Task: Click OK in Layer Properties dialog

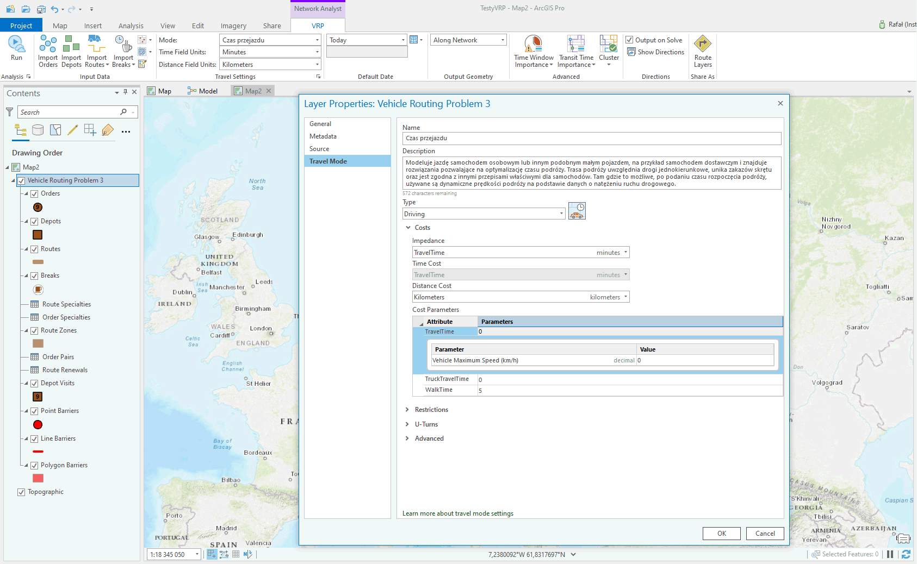Action: [722, 534]
